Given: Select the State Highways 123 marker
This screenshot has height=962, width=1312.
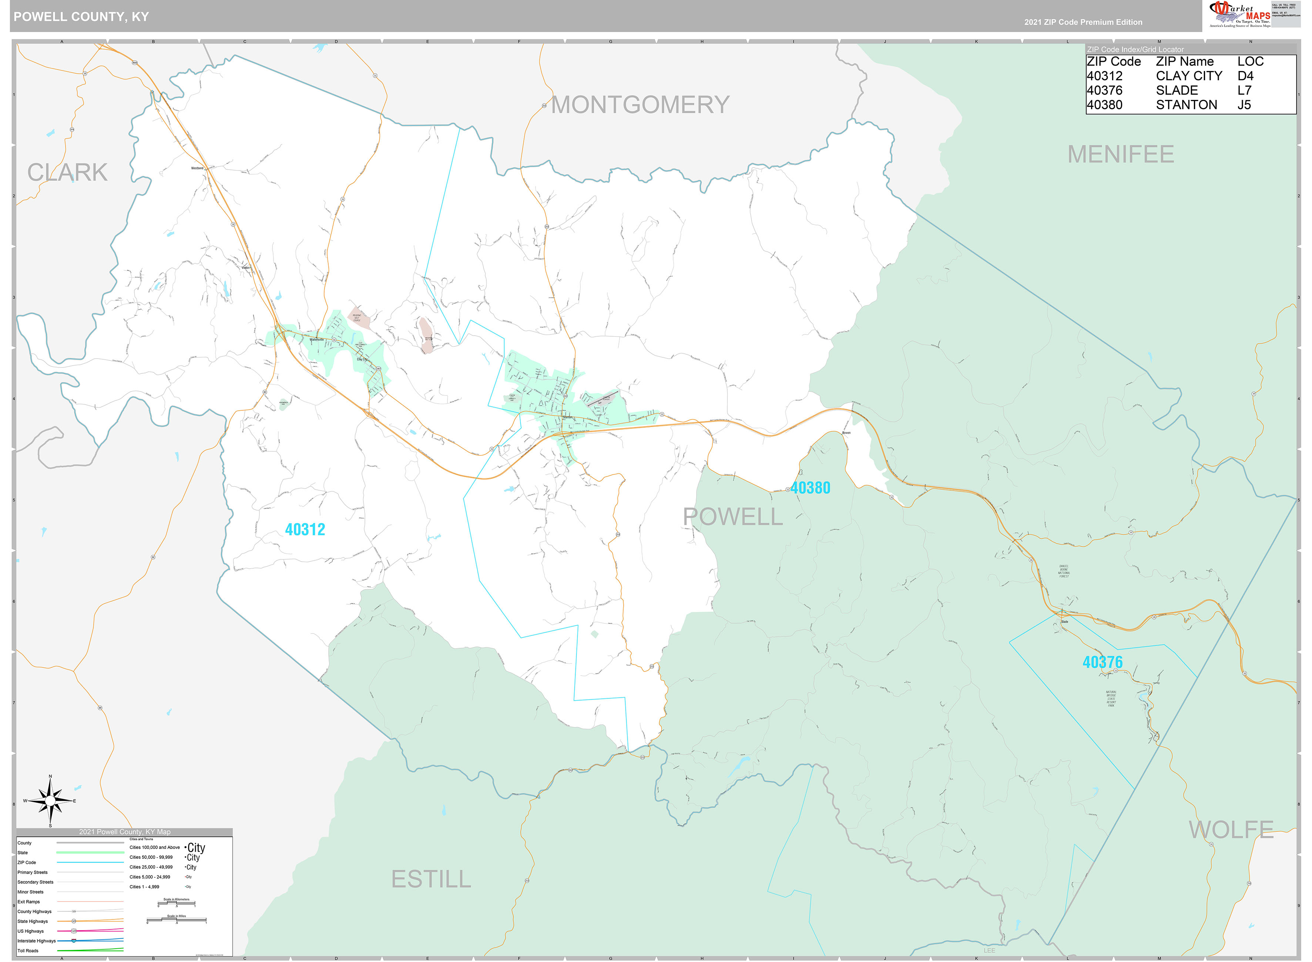Looking at the screenshot, I should click(74, 921).
